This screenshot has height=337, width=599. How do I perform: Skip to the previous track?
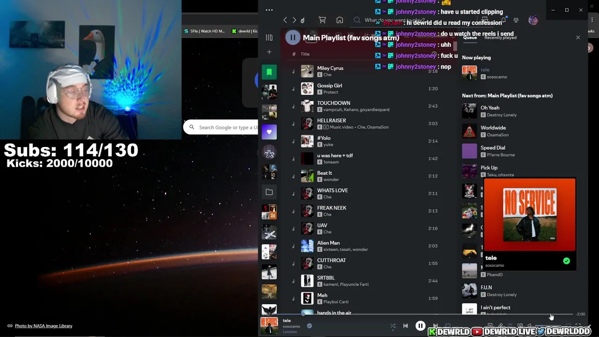(405, 326)
